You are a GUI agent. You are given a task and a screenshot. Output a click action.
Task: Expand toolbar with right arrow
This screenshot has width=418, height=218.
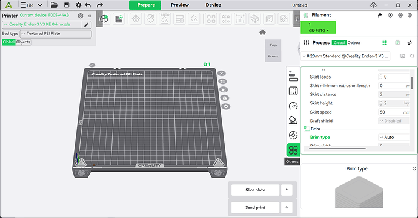296,19
